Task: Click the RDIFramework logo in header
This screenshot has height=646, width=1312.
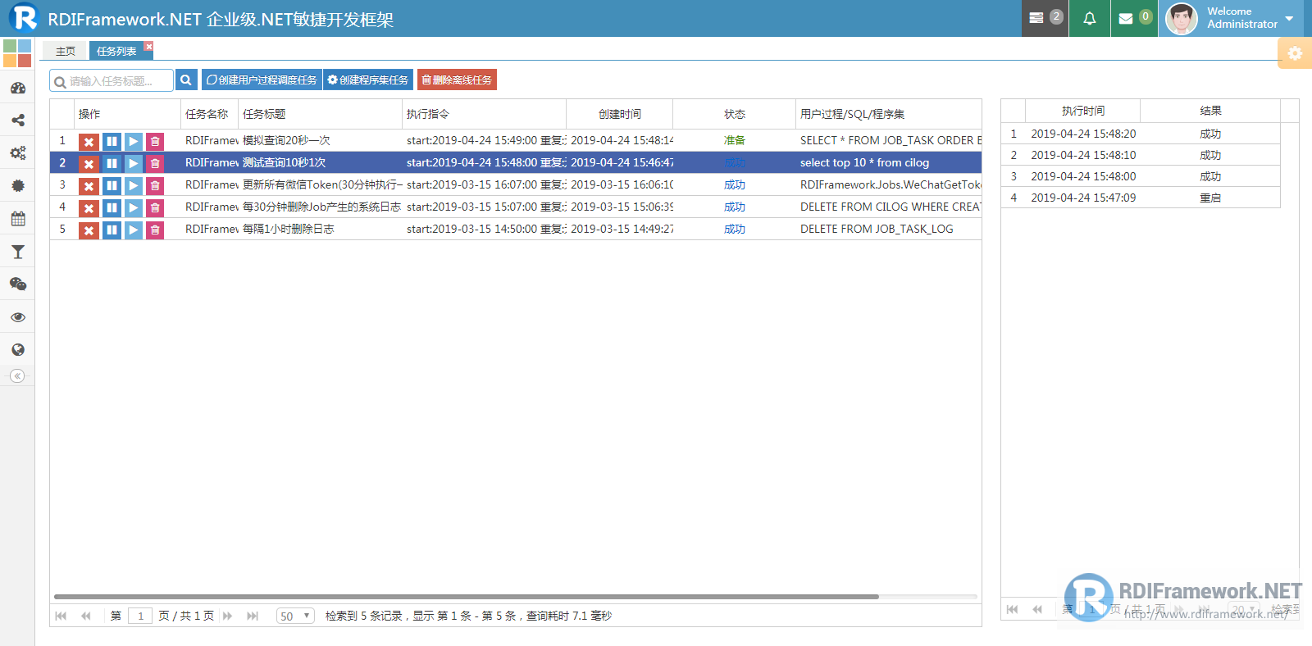Action: (24, 17)
